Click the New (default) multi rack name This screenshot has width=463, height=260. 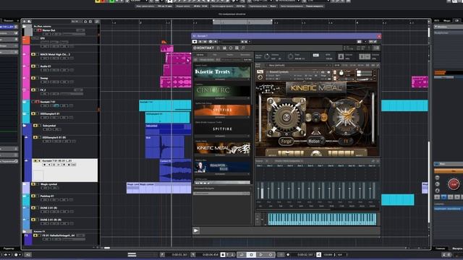(x=276, y=65)
